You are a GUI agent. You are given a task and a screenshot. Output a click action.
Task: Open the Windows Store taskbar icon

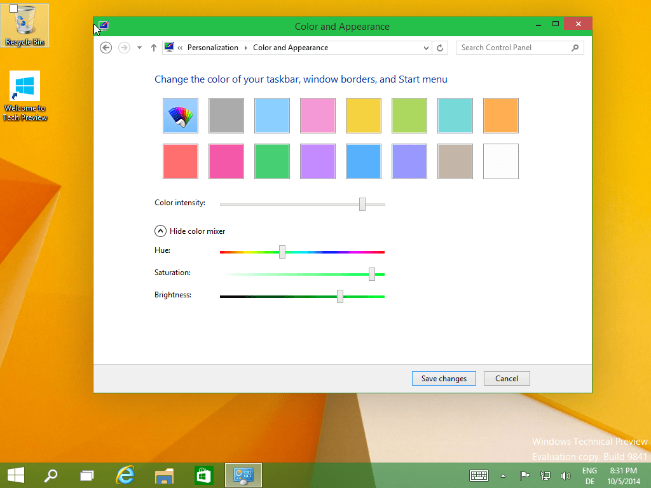203,475
